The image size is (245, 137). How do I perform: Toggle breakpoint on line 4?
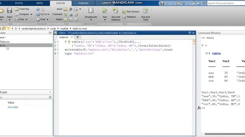58,53
